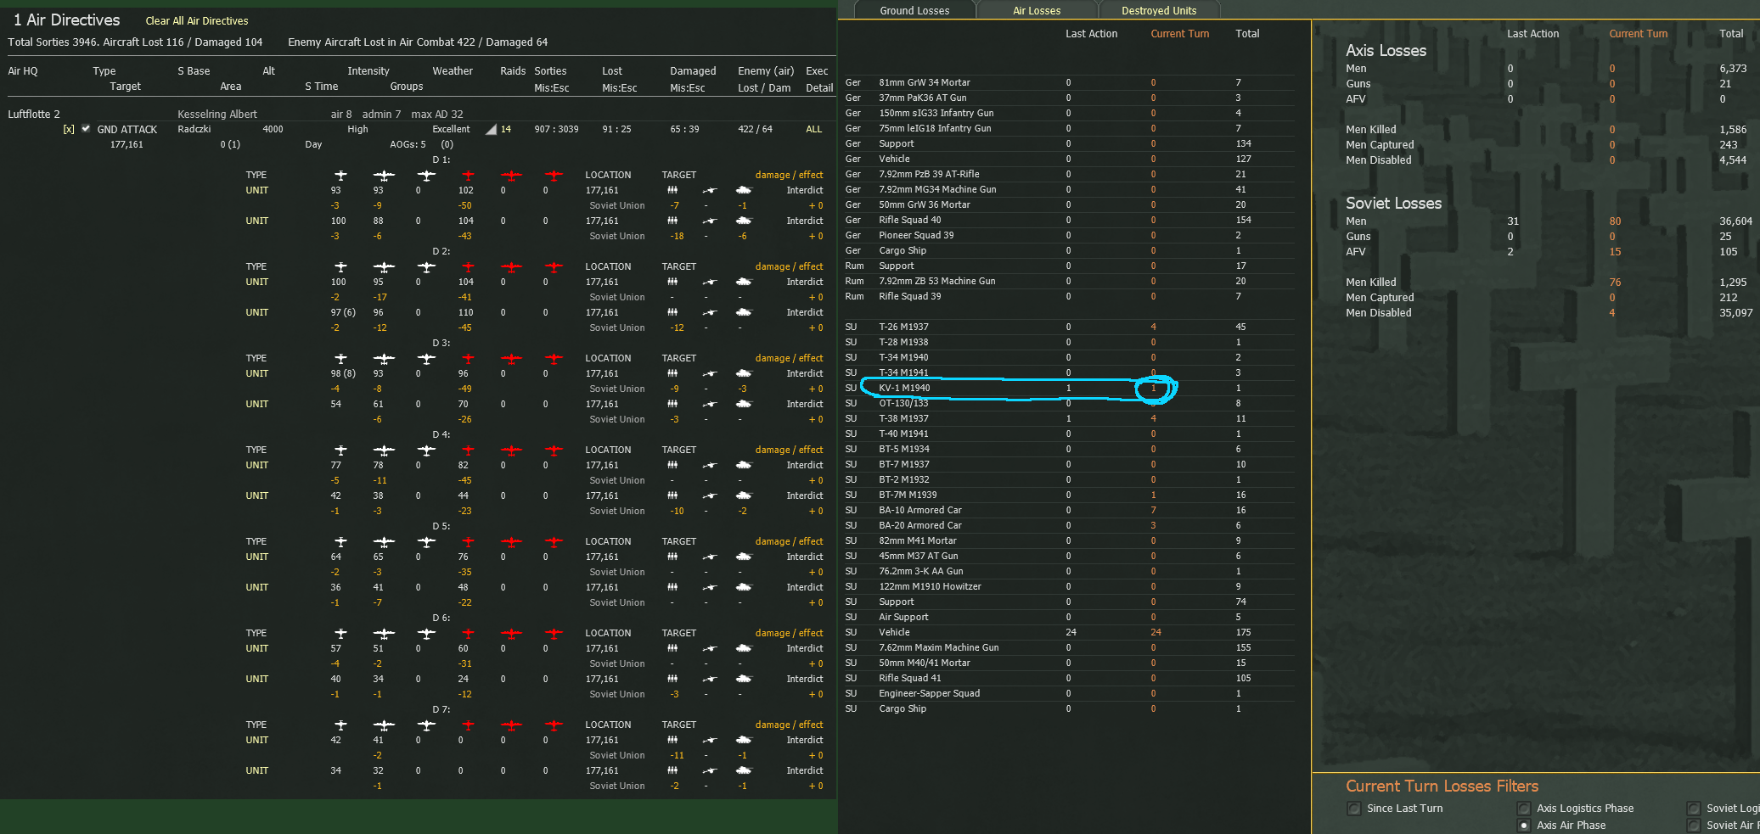Click the KV-1 M1940 loss row
This screenshot has width=1760, height=834.
tap(1069, 388)
